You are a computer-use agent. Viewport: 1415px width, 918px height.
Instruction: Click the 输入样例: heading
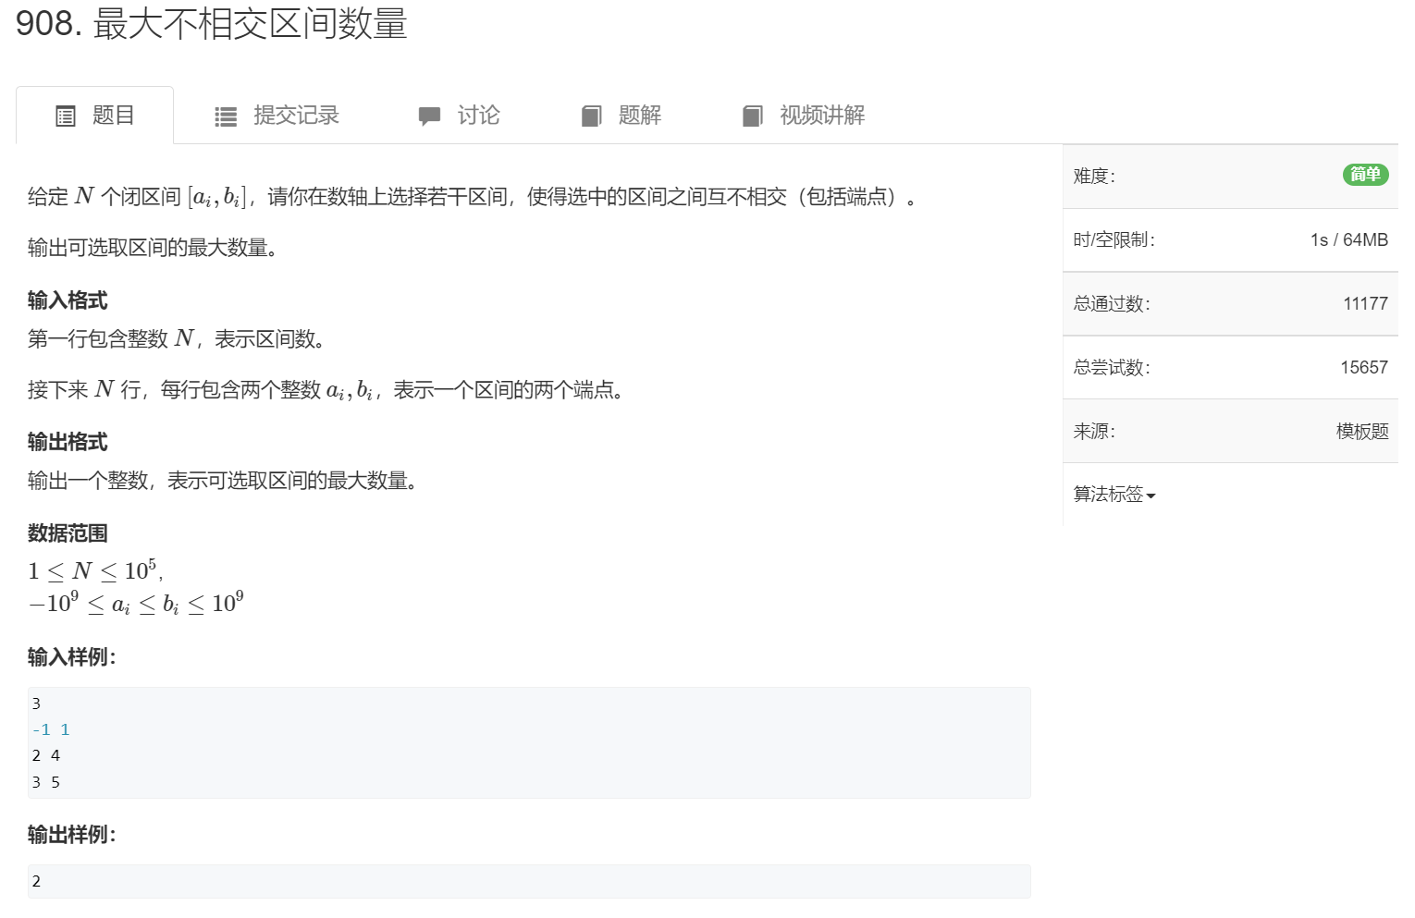[x=72, y=657]
